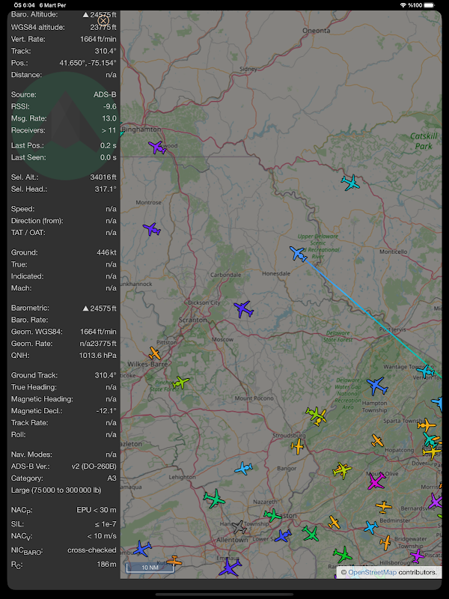The width and height of the screenshot is (449, 599).
Task: Select light-blue aircraft east of Lehighton
Action: tap(243, 468)
